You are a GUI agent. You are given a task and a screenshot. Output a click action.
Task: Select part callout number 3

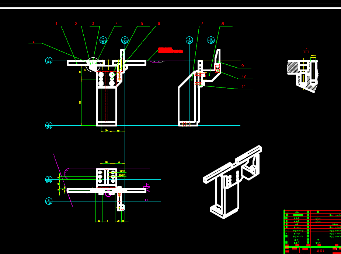(93, 24)
